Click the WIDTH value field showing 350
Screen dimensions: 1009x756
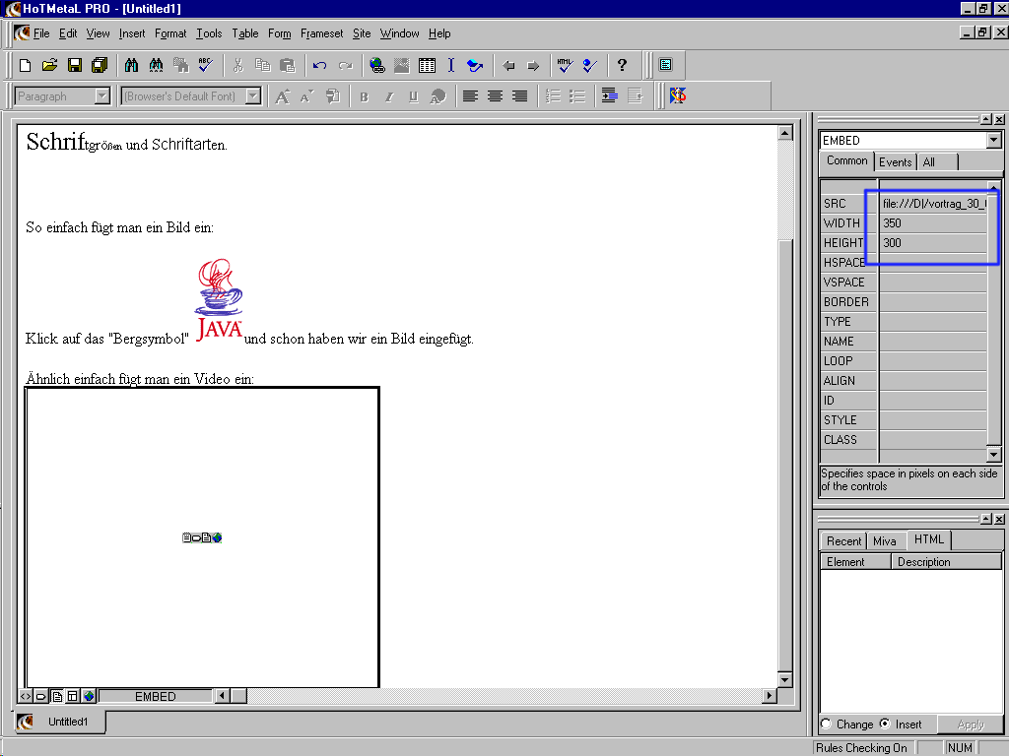pos(931,223)
